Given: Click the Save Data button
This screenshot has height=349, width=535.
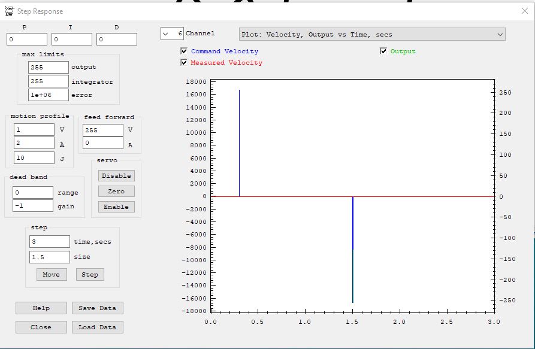Looking at the screenshot, I should click(x=98, y=308).
